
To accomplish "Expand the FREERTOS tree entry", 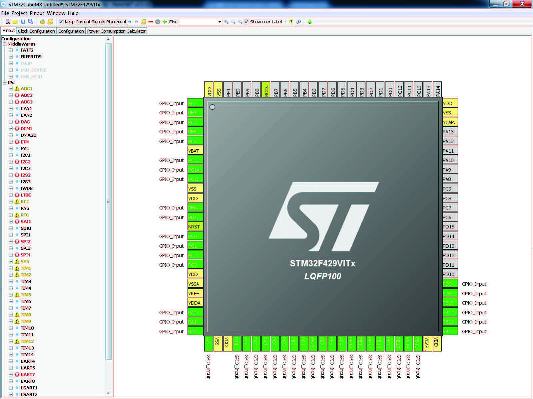I will click(x=11, y=57).
